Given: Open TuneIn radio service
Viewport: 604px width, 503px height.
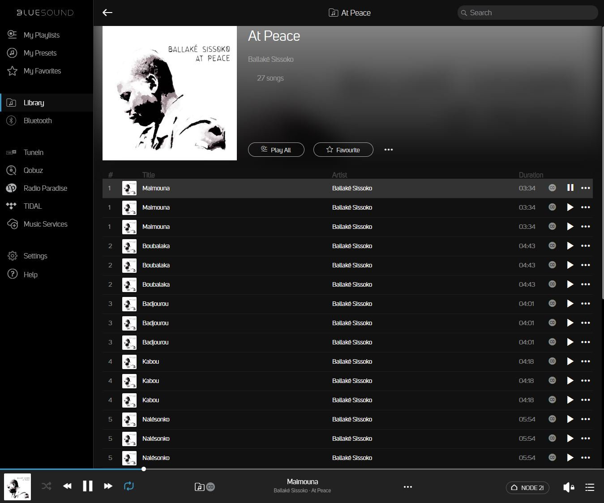Looking at the screenshot, I should [34, 152].
